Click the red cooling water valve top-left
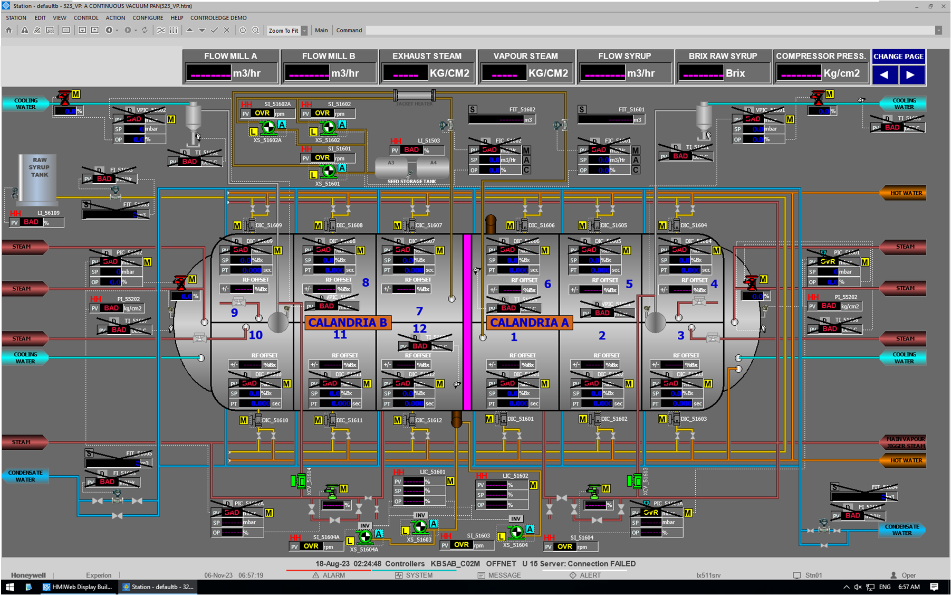The height and width of the screenshot is (595, 951). coord(64,97)
